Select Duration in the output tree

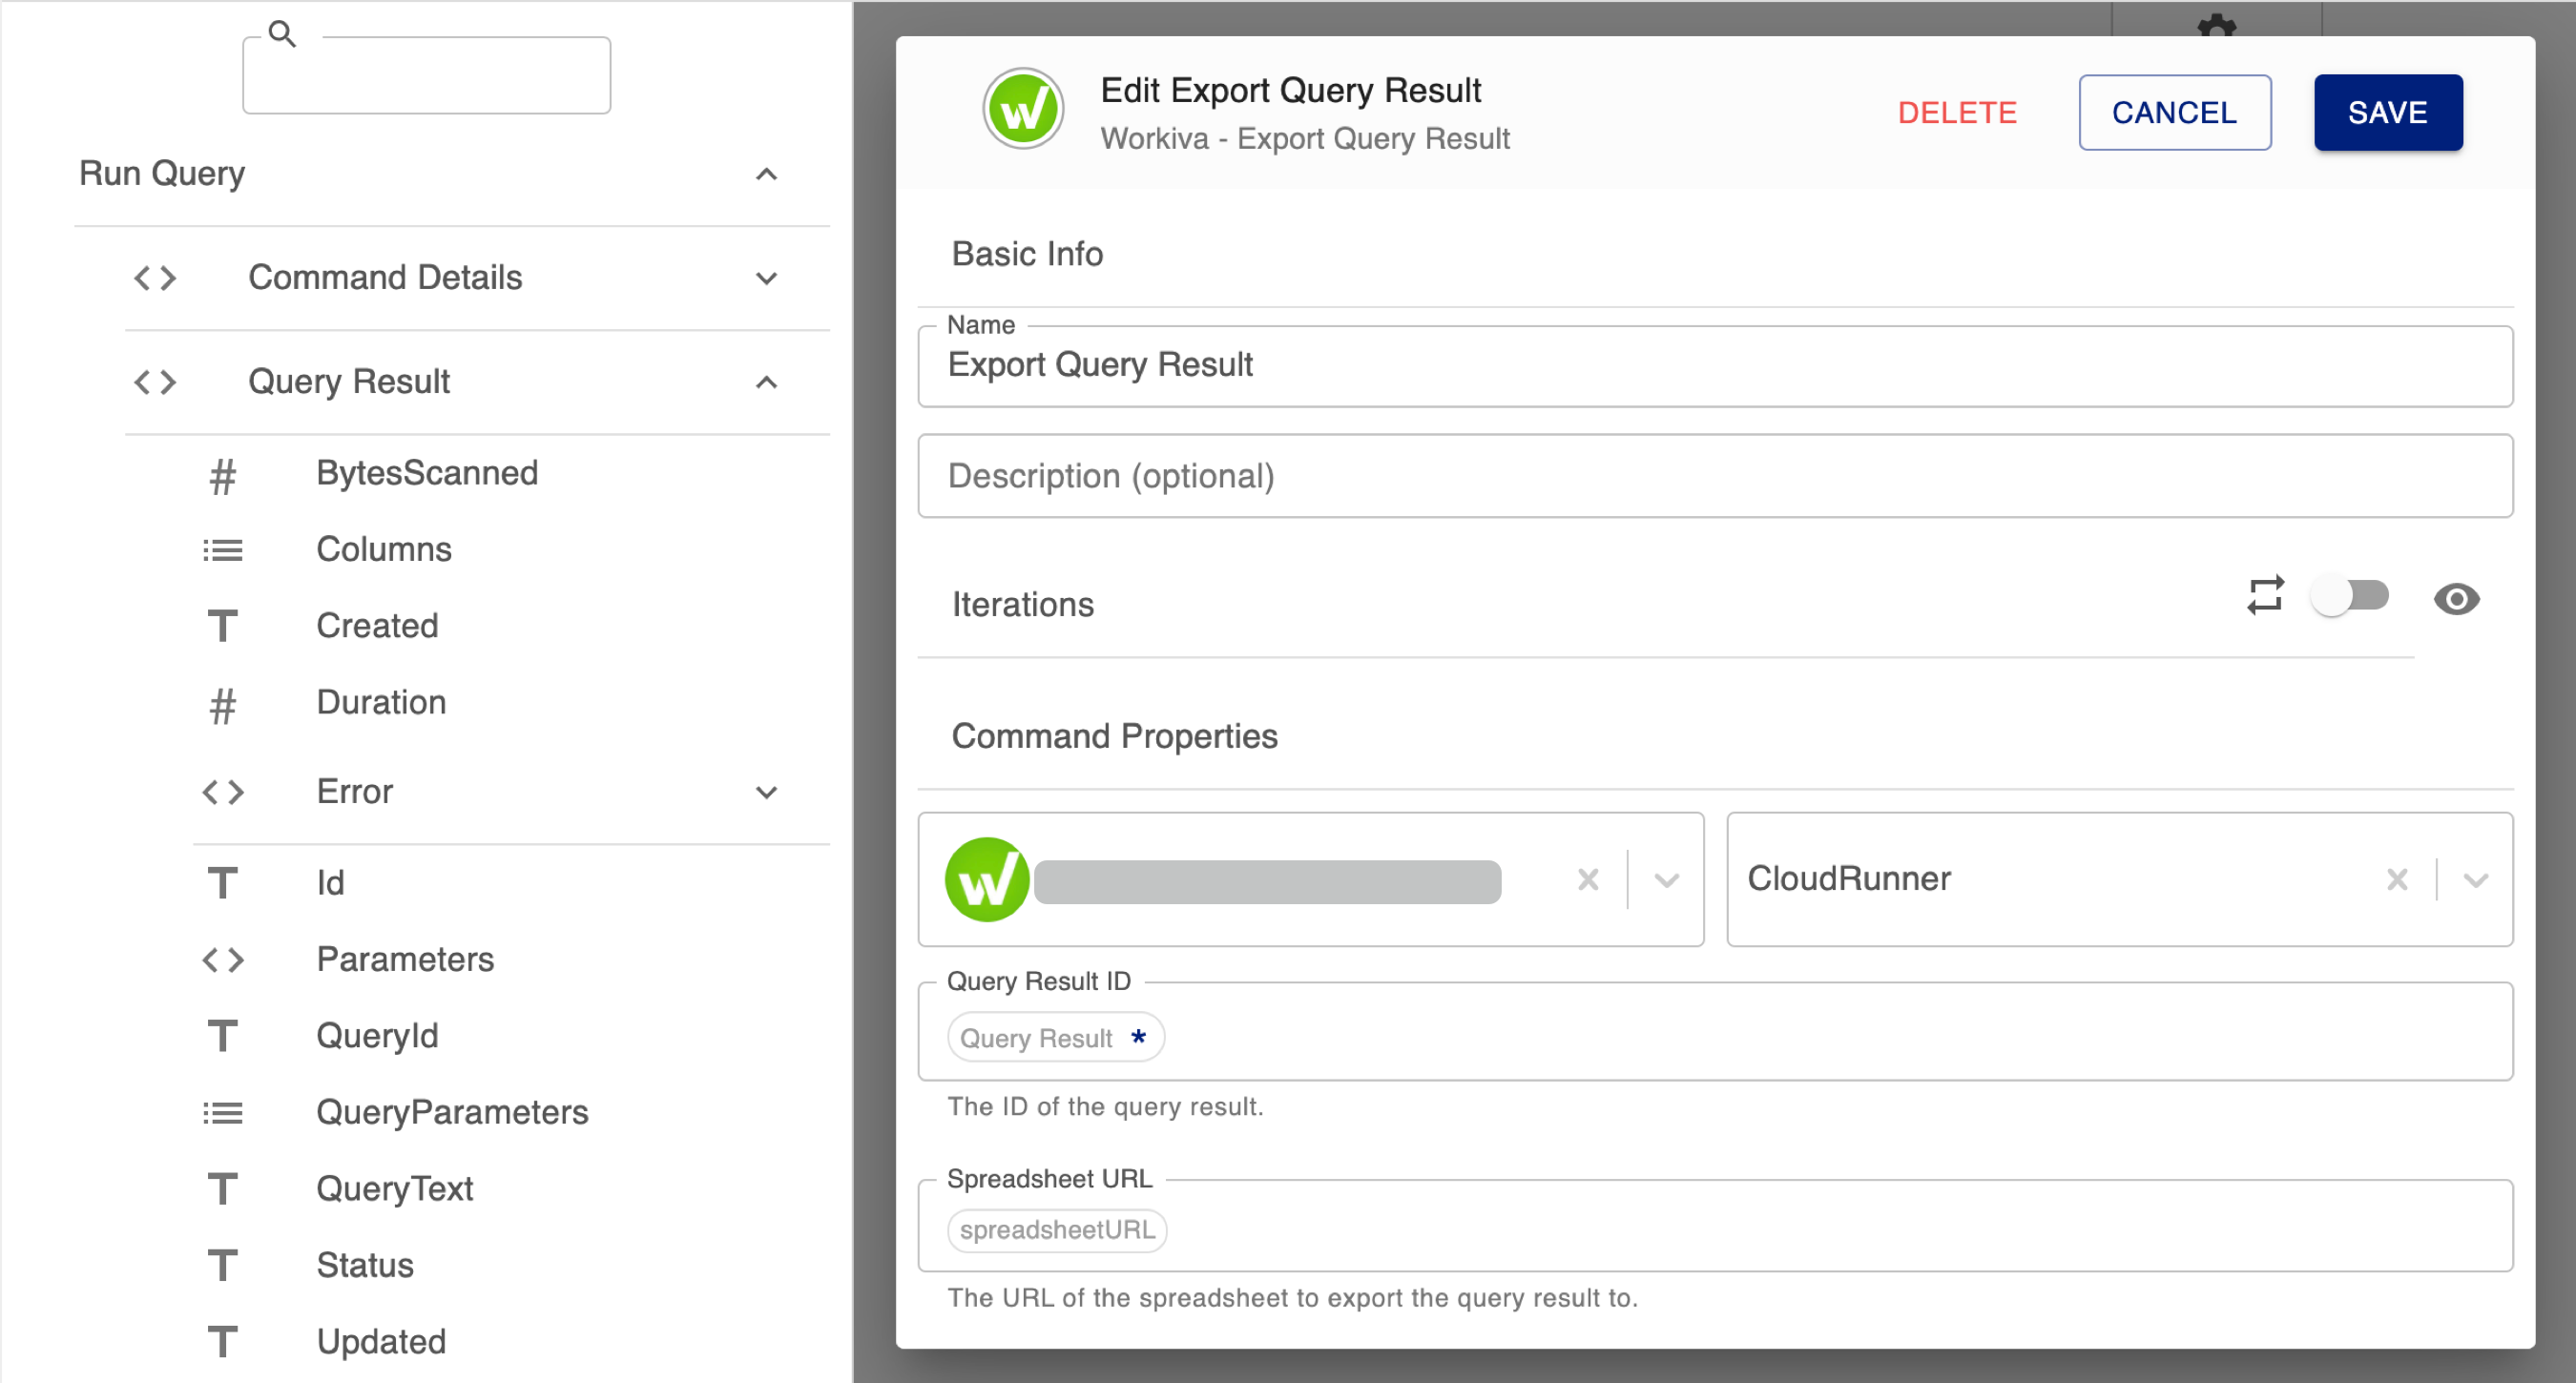[x=381, y=703]
